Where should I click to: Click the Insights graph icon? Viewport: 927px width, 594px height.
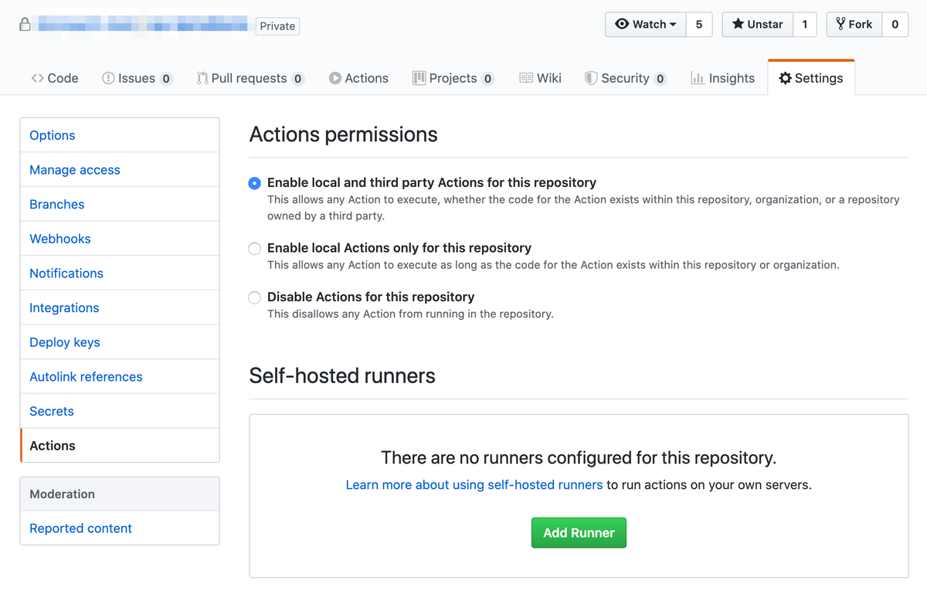tap(698, 78)
